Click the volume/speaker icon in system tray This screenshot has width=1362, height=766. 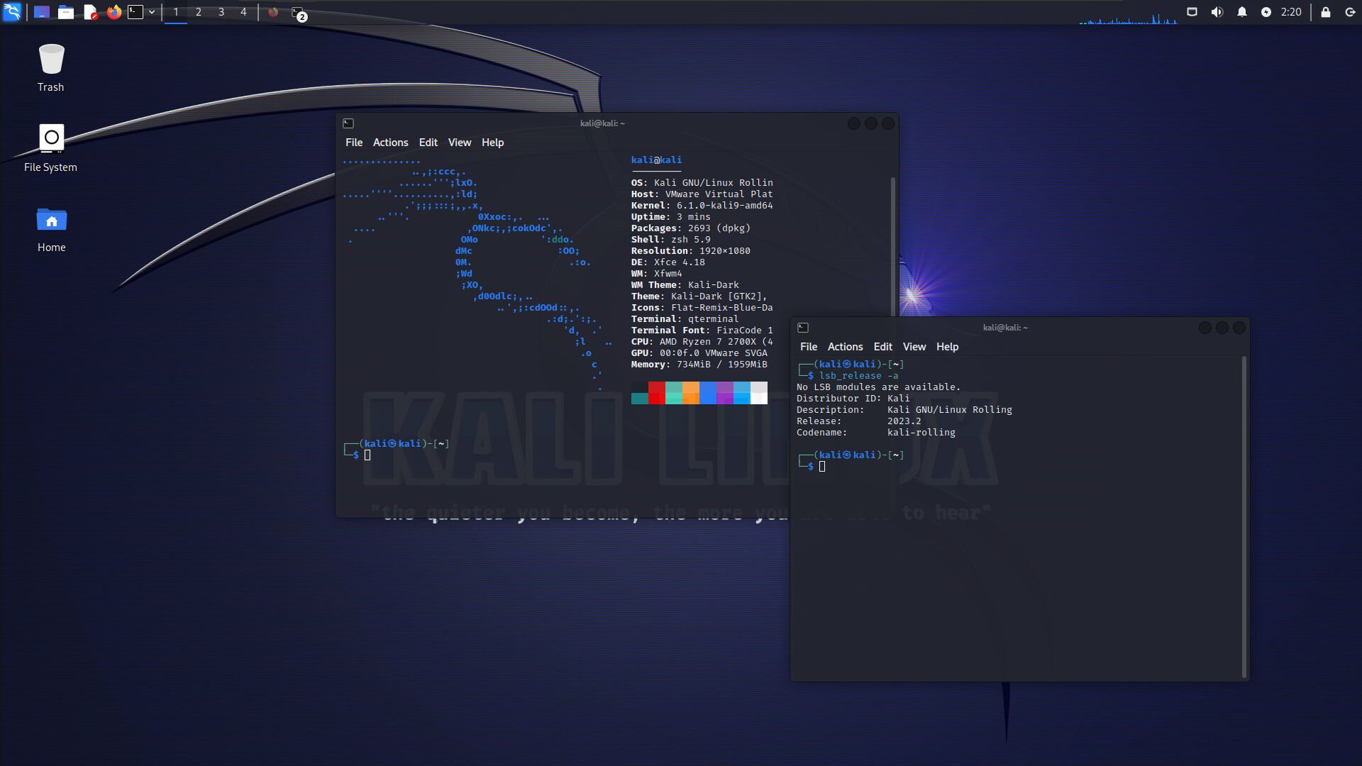[x=1217, y=11]
